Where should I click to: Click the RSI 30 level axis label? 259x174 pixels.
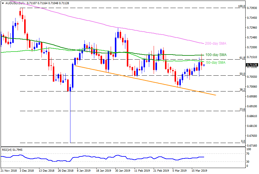pyautogui.click(x=248, y=161)
